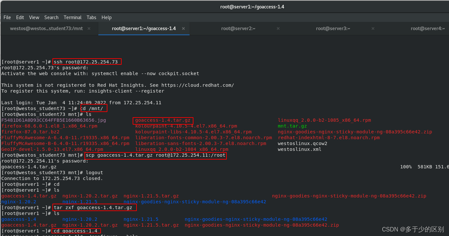Click the scp goaccess-1.4.tar.gz command line
This screenshot has height=236, width=449.
(x=155, y=156)
